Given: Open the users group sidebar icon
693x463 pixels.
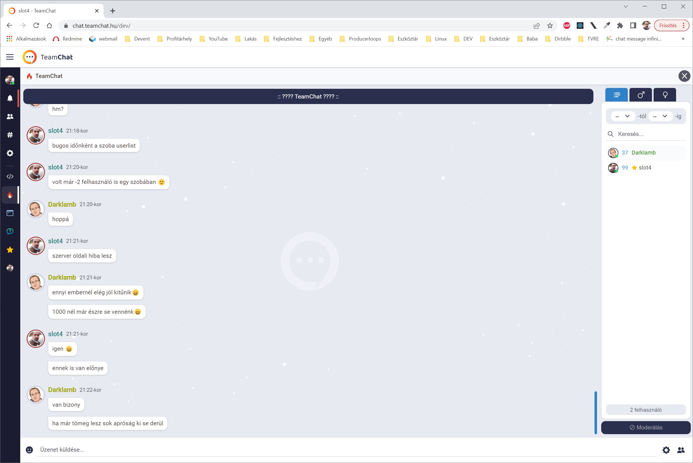Looking at the screenshot, I should (x=10, y=117).
